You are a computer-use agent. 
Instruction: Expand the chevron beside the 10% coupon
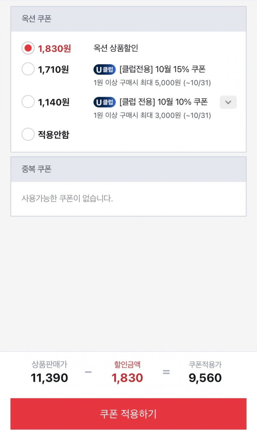(228, 102)
